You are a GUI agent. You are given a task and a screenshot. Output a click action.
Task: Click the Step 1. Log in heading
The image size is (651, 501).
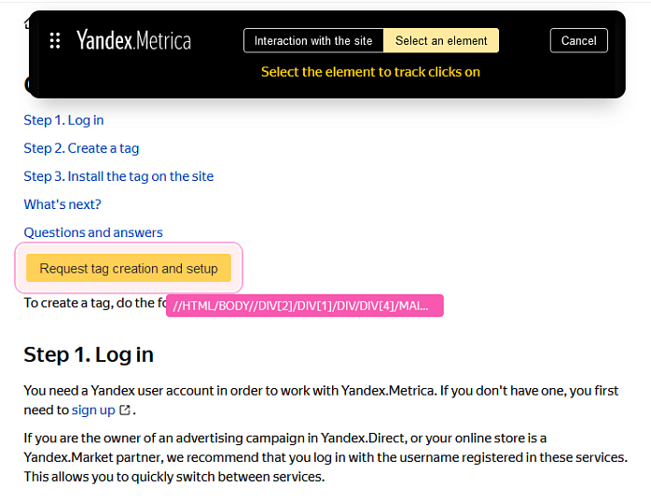[89, 355]
